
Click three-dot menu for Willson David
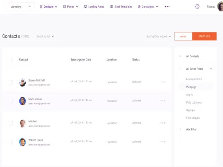click(x=163, y=142)
